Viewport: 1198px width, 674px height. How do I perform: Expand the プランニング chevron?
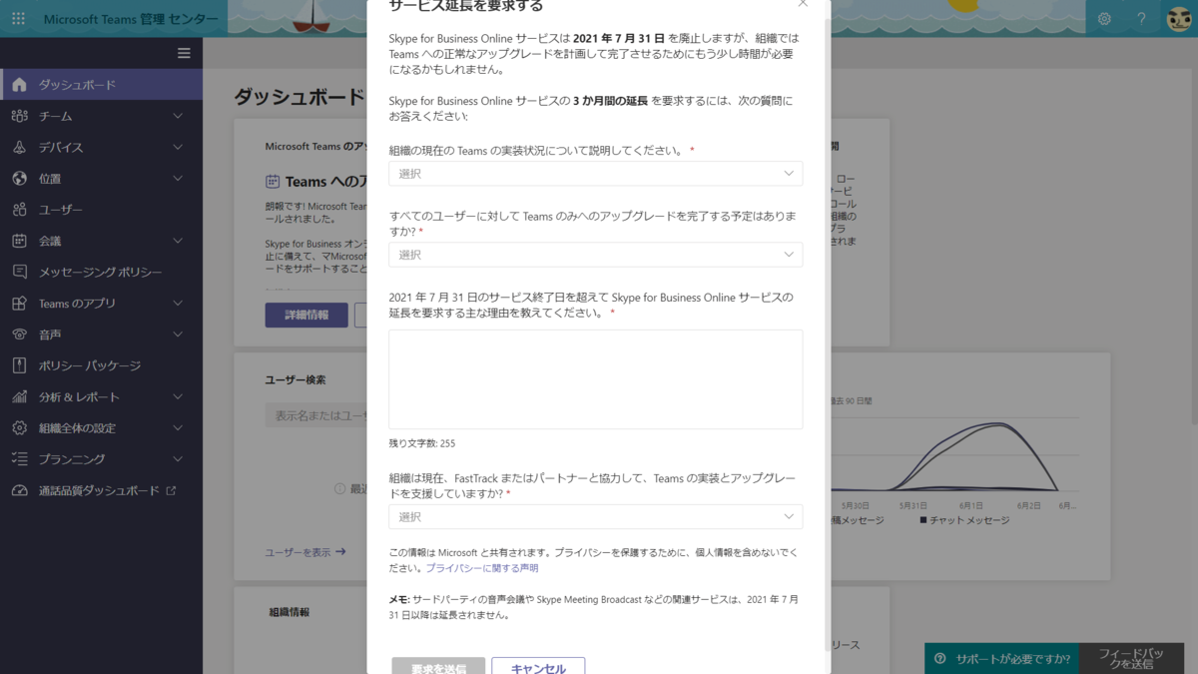tap(178, 459)
